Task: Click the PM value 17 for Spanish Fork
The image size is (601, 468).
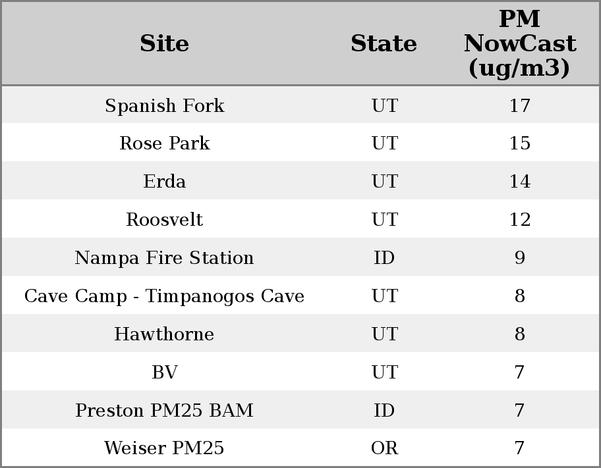Action: [x=519, y=105]
